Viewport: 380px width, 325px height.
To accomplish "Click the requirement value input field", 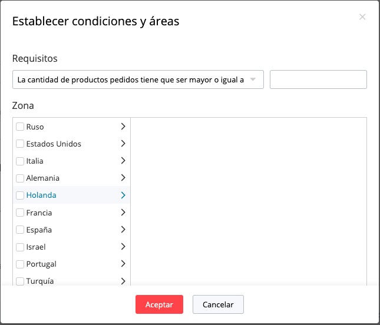I will coord(318,79).
